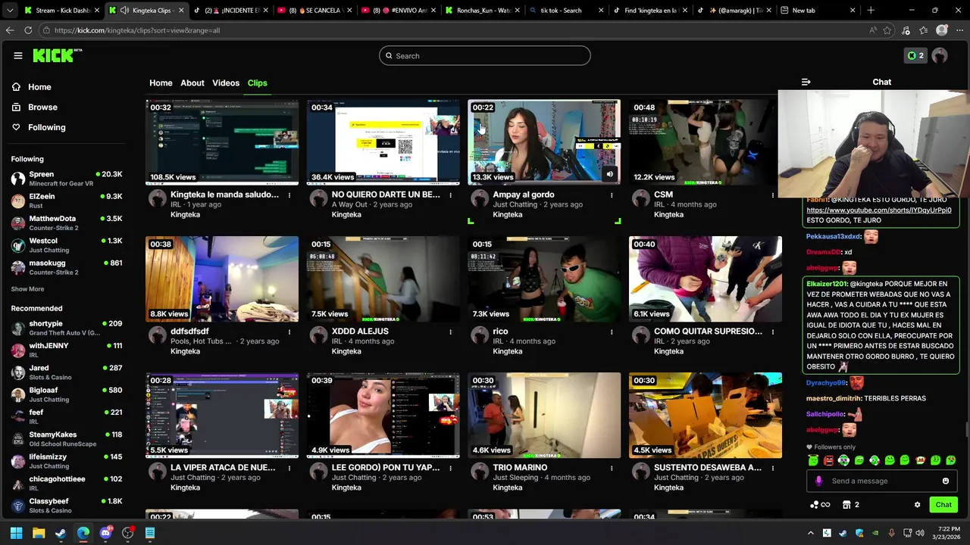970x545 pixels.
Task: Click the browser address bar URL
Action: click(x=137, y=30)
